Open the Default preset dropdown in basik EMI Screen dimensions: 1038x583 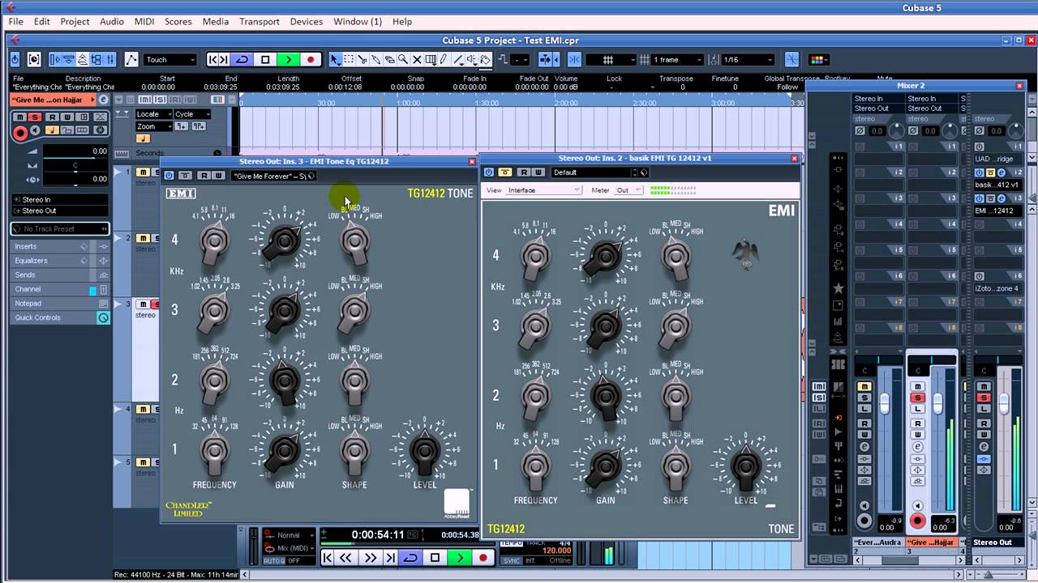click(x=598, y=172)
